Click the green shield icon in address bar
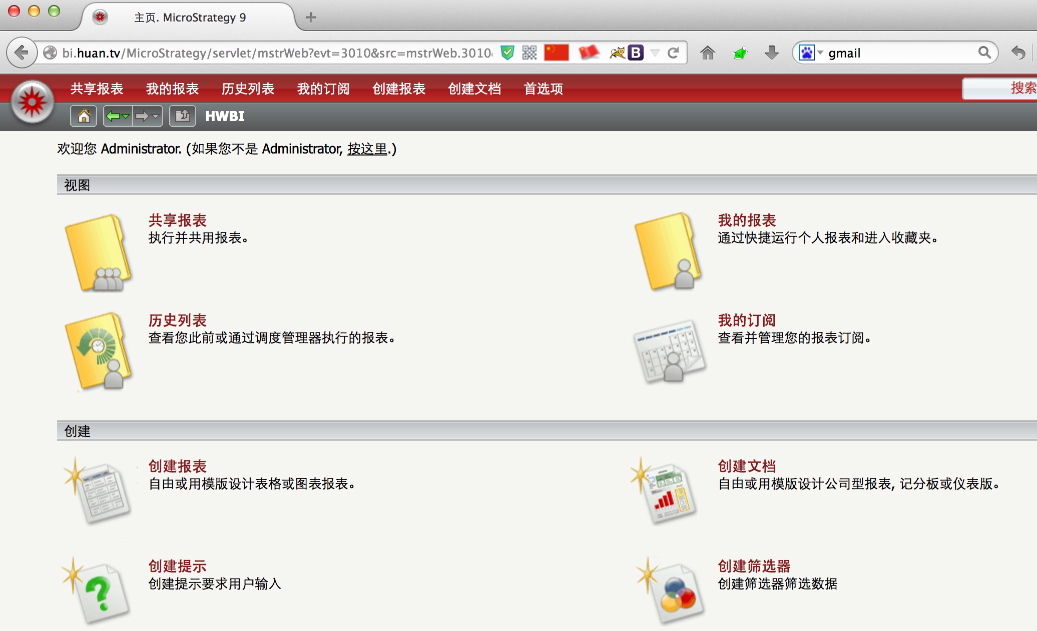This screenshot has height=631, width=1037. coord(507,52)
